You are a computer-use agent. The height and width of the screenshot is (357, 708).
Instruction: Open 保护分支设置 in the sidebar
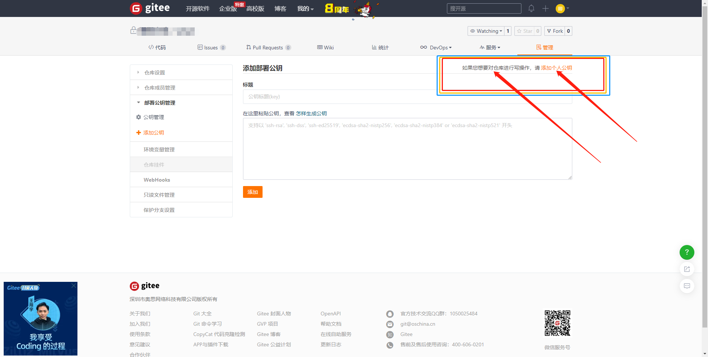coord(181,210)
